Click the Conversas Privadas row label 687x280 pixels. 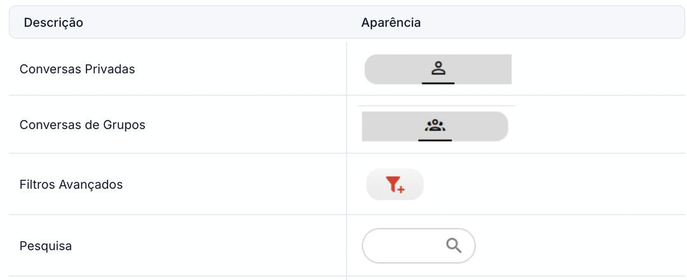(x=77, y=69)
